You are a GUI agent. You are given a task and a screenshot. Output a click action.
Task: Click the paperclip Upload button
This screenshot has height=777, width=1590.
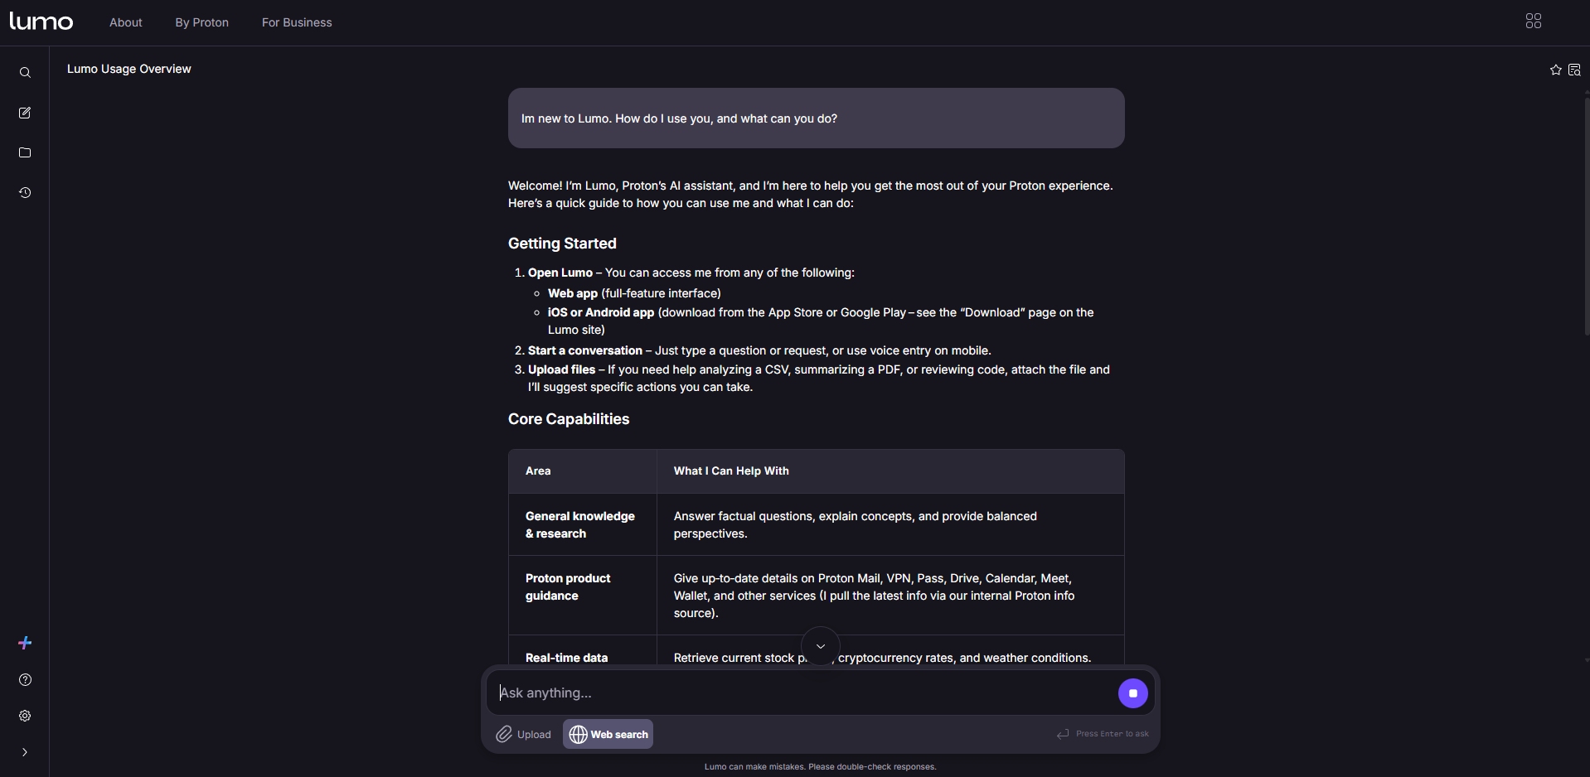point(523,735)
